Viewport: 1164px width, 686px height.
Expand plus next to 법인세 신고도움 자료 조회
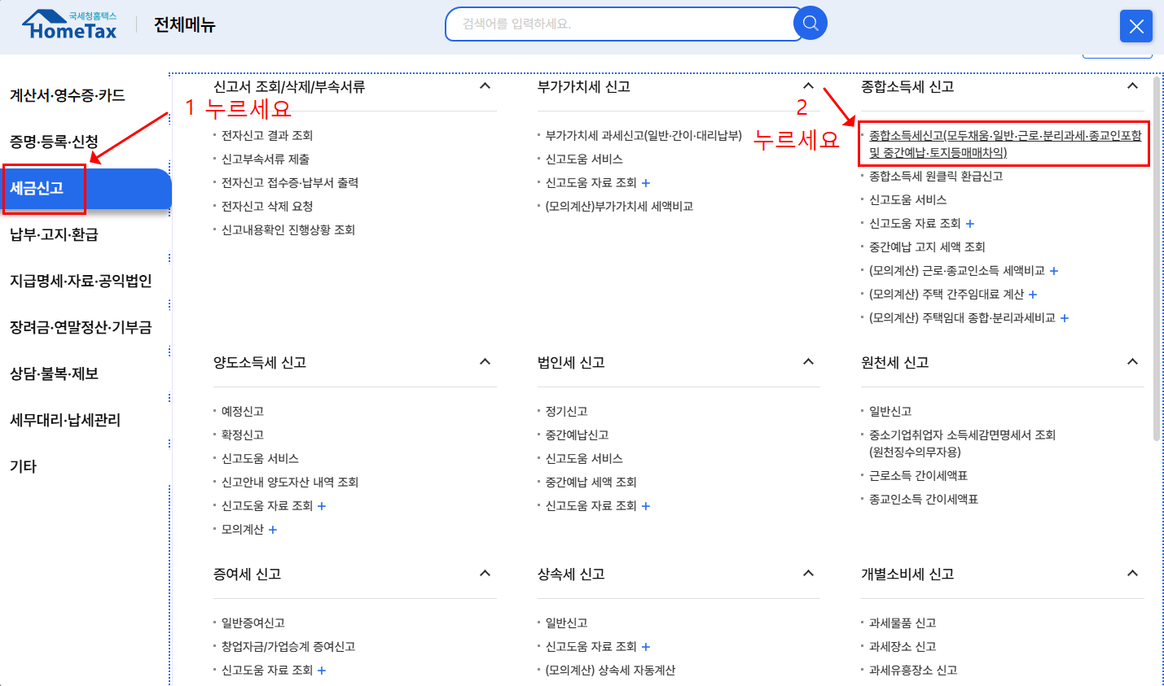(646, 506)
